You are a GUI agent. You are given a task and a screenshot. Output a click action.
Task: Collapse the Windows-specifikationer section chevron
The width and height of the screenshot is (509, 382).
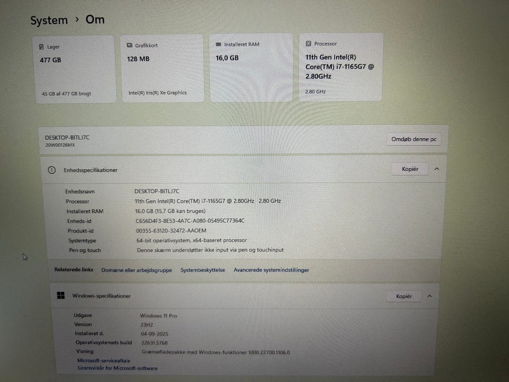pos(429,296)
